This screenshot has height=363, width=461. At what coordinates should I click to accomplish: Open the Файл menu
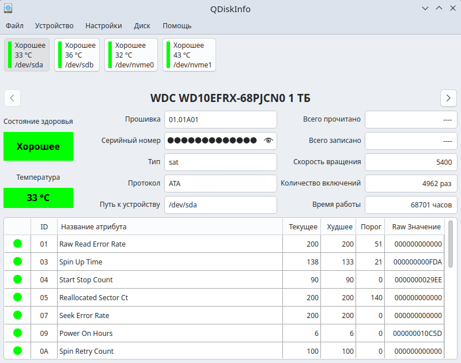click(x=14, y=25)
